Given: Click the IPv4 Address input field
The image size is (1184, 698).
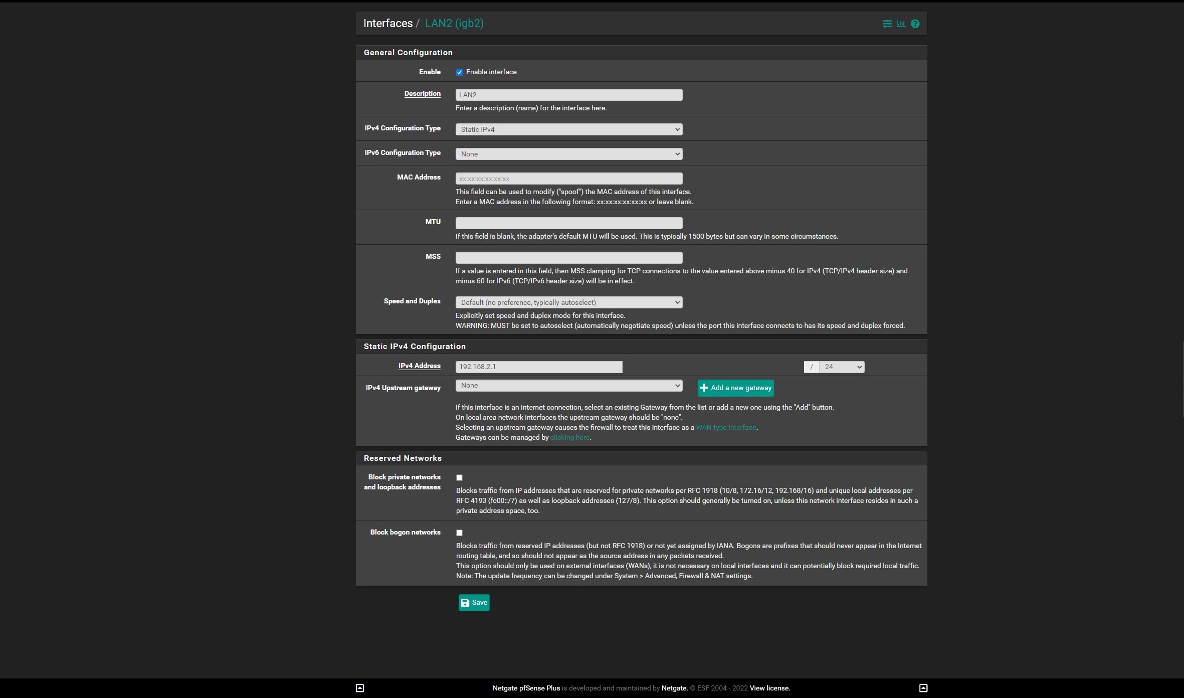Looking at the screenshot, I should tap(538, 367).
